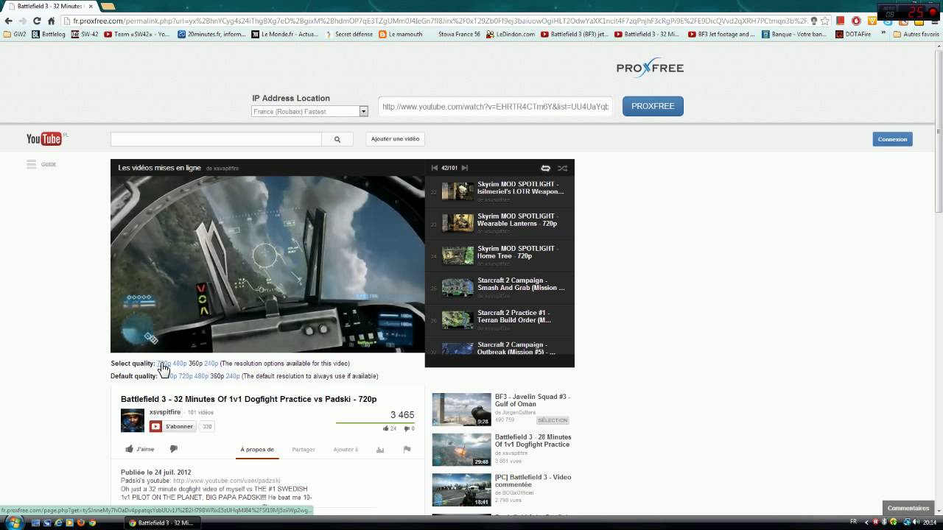
Task: Click the browser back arrow
Action: tap(9, 21)
